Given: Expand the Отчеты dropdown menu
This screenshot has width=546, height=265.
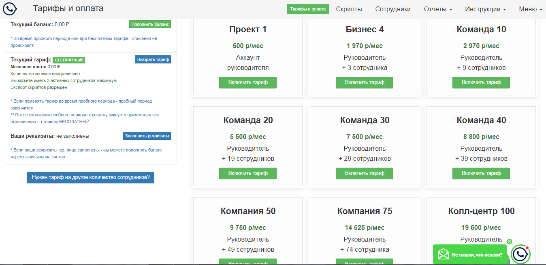Looking at the screenshot, I should [x=438, y=9].
